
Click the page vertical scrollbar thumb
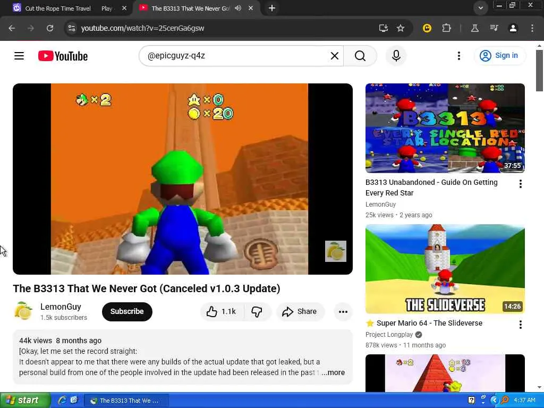tap(539, 71)
